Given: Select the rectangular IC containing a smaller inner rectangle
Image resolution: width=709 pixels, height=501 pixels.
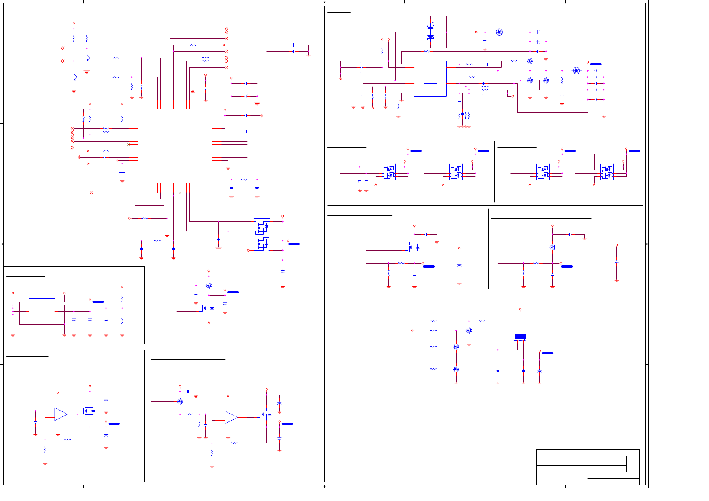Looking at the screenshot, I should (430, 79).
